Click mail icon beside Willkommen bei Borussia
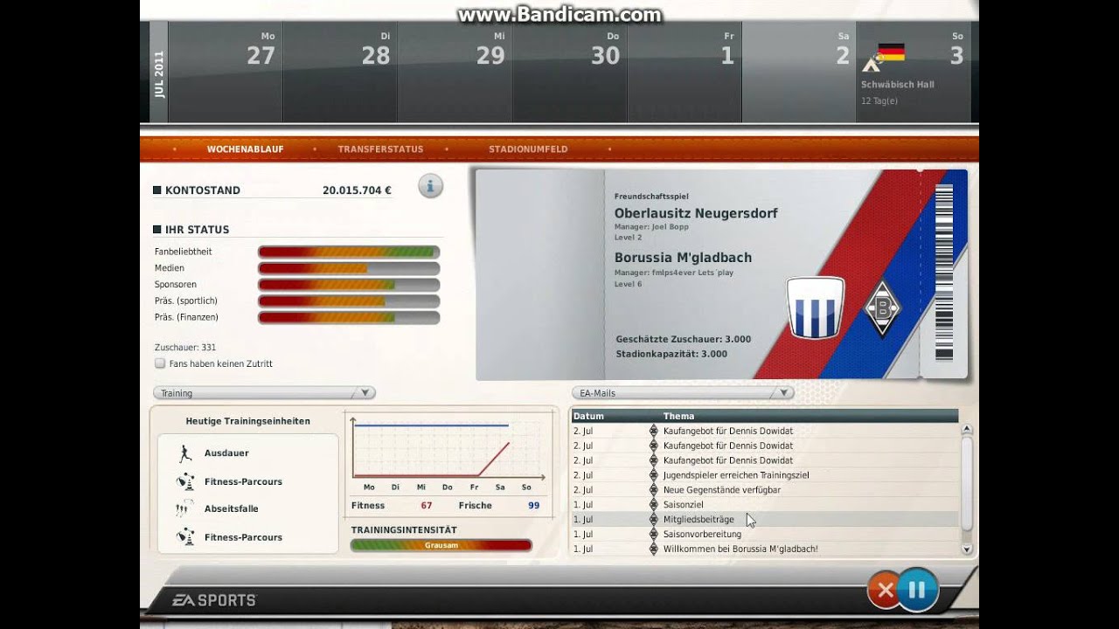Viewport: 1119px width, 629px height. click(x=653, y=550)
